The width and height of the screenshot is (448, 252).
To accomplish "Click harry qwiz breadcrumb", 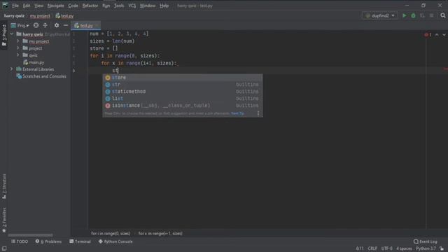I will pos(14,16).
